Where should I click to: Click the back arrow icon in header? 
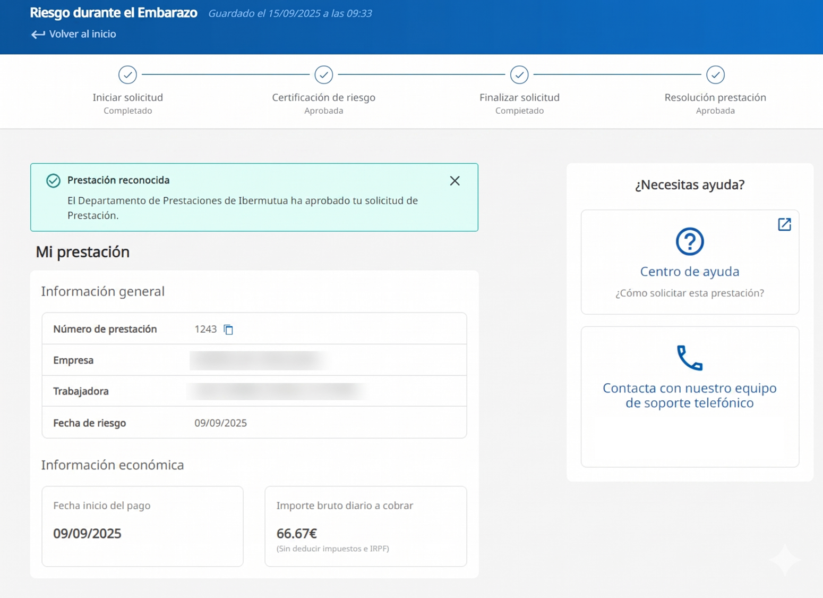click(x=38, y=35)
